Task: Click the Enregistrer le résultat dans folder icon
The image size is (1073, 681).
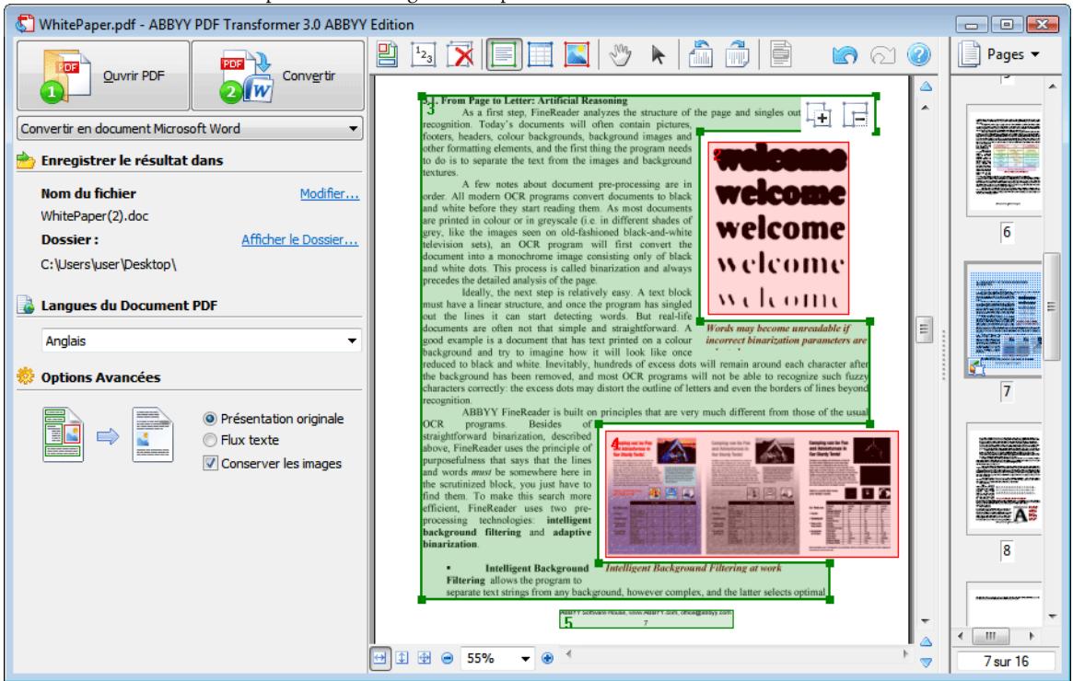Action: tap(25, 161)
